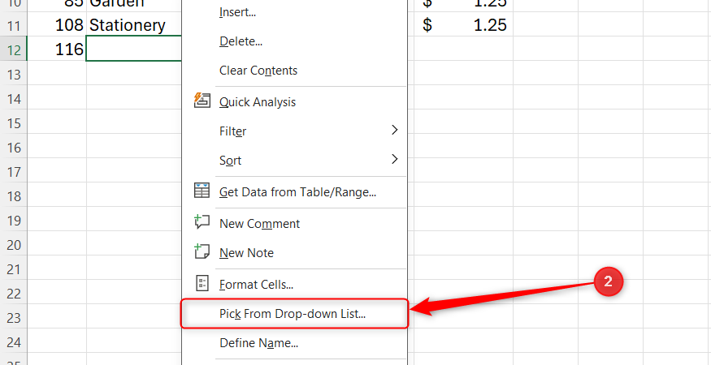Viewport: 711px width, 365px height.
Task: Select row 14 header
Action: coord(14,98)
